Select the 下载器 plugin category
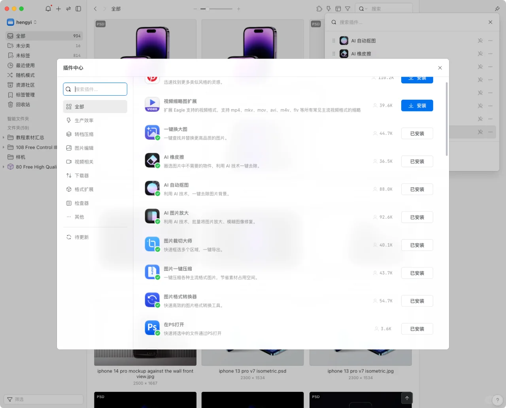Image resolution: width=506 pixels, height=408 pixels. (x=95, y=176)
